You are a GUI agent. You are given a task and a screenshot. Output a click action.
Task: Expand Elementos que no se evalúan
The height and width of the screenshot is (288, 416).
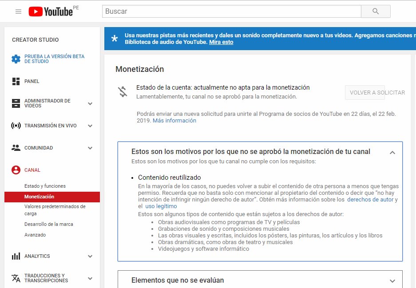click(x=392, y=281)
